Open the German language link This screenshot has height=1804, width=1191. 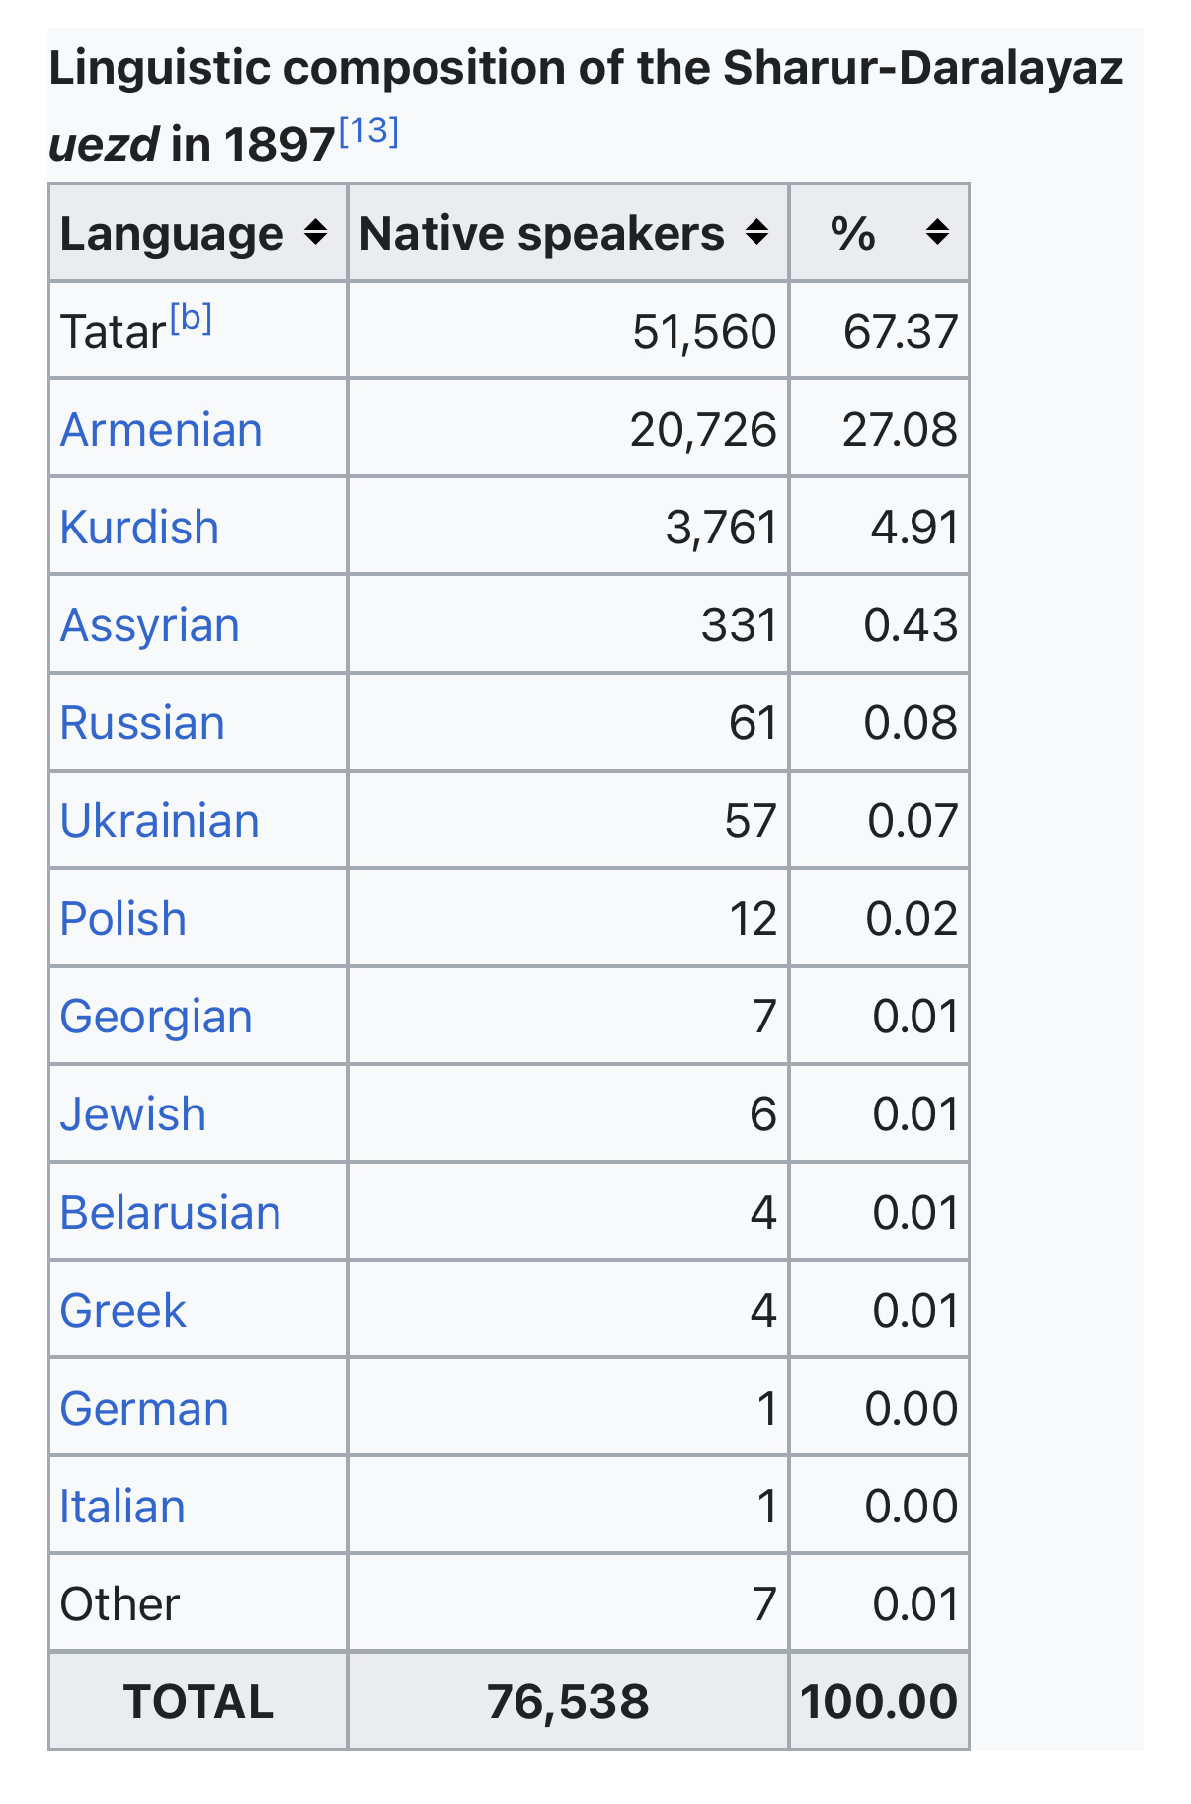144,1408
